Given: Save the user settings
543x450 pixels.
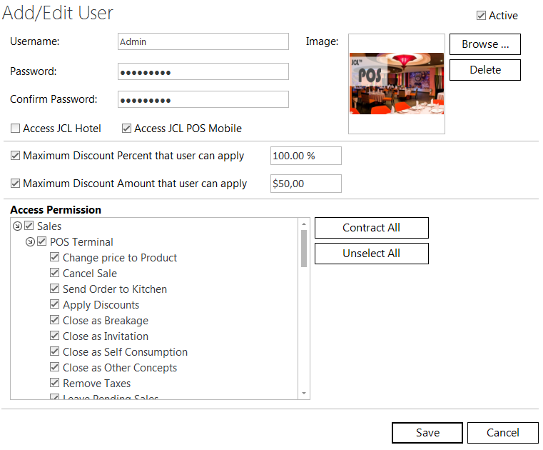Looking at the screenshot, I should pos(427,433).
